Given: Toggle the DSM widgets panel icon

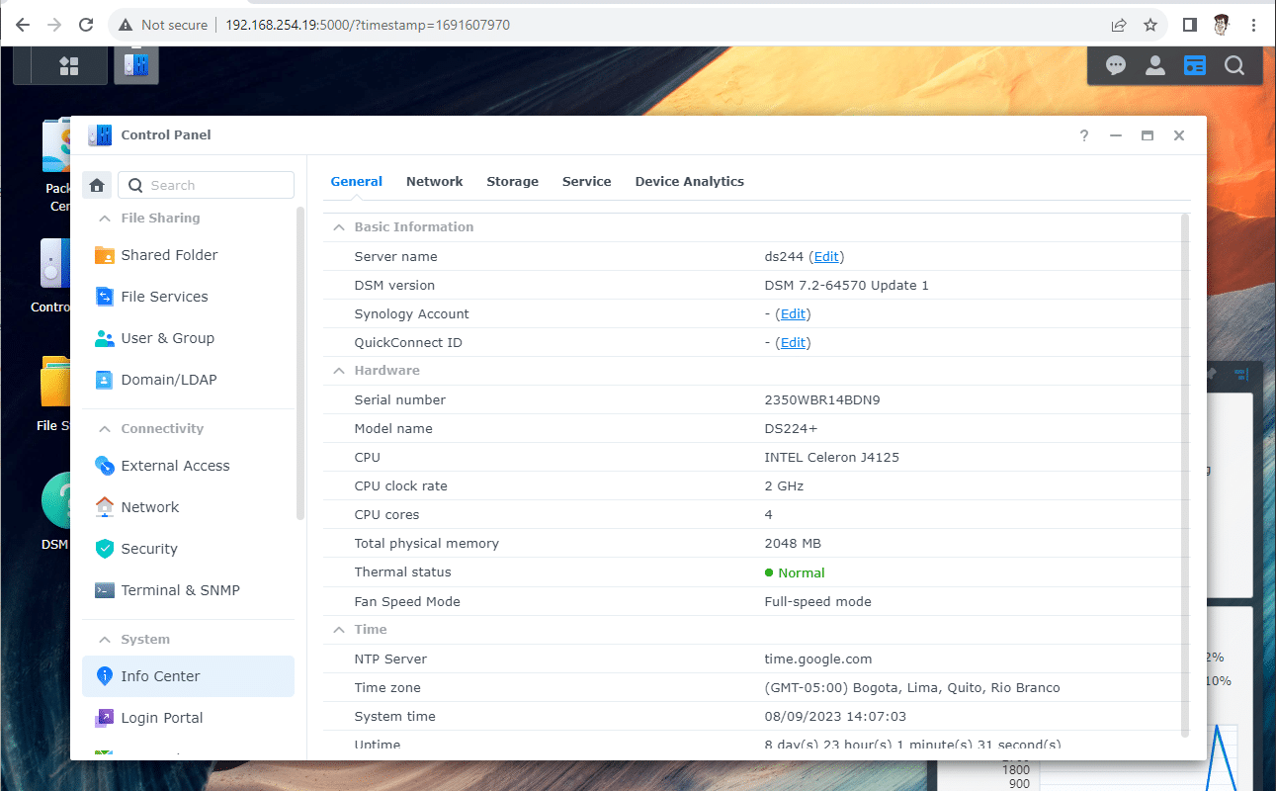Looking at the screenshot, I should click(1195, 66).
